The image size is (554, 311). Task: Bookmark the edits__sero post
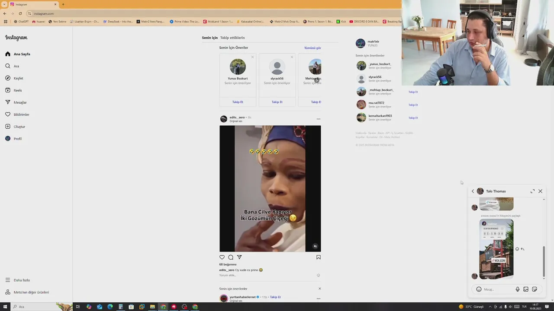click(x=318, y=257)
